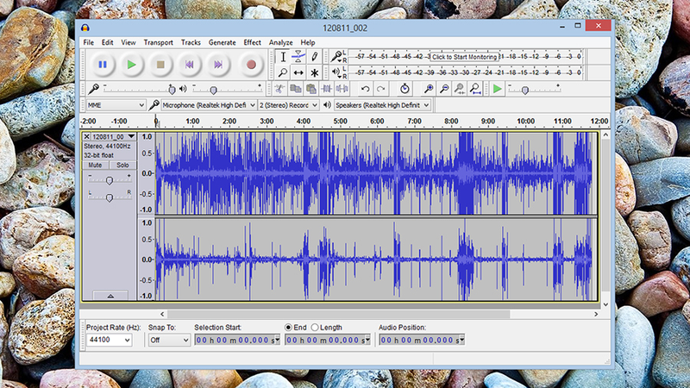Undo the last action
This screenshot has height=388, width=690.
[365, 89]
